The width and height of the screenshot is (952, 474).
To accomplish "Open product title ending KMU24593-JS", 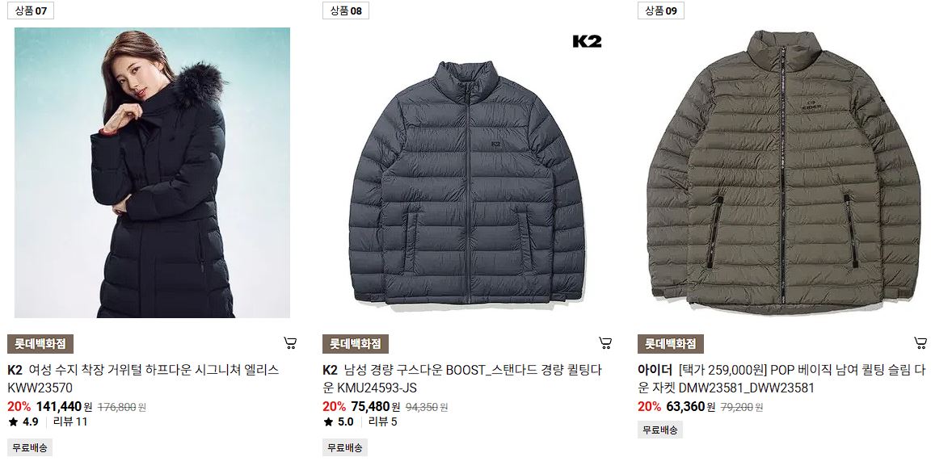I will pyautogui.click(x=462, y=379).
